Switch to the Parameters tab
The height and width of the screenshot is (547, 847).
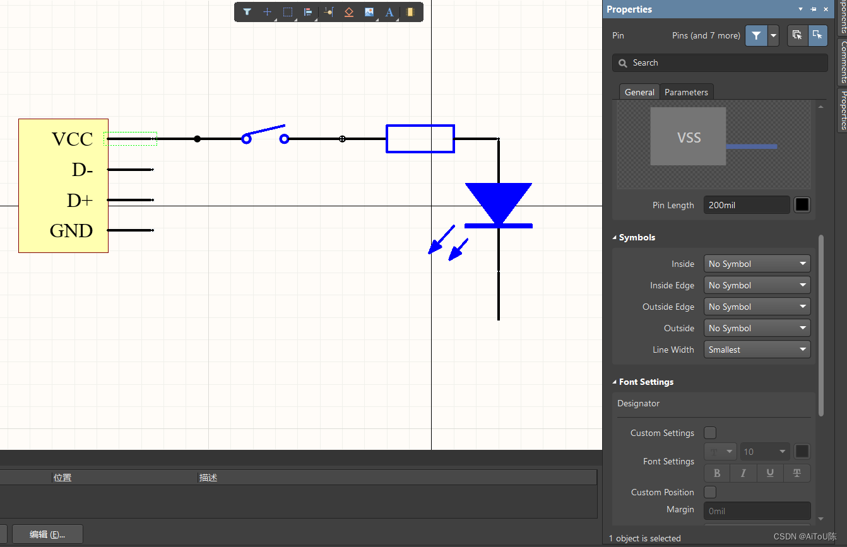(686, 92)
